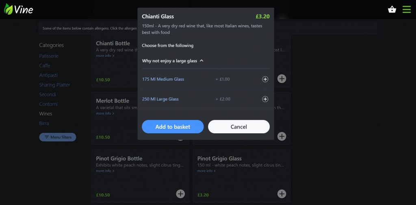Expand more info under Pinot Grigio Glass

click(x=206, y=171)
